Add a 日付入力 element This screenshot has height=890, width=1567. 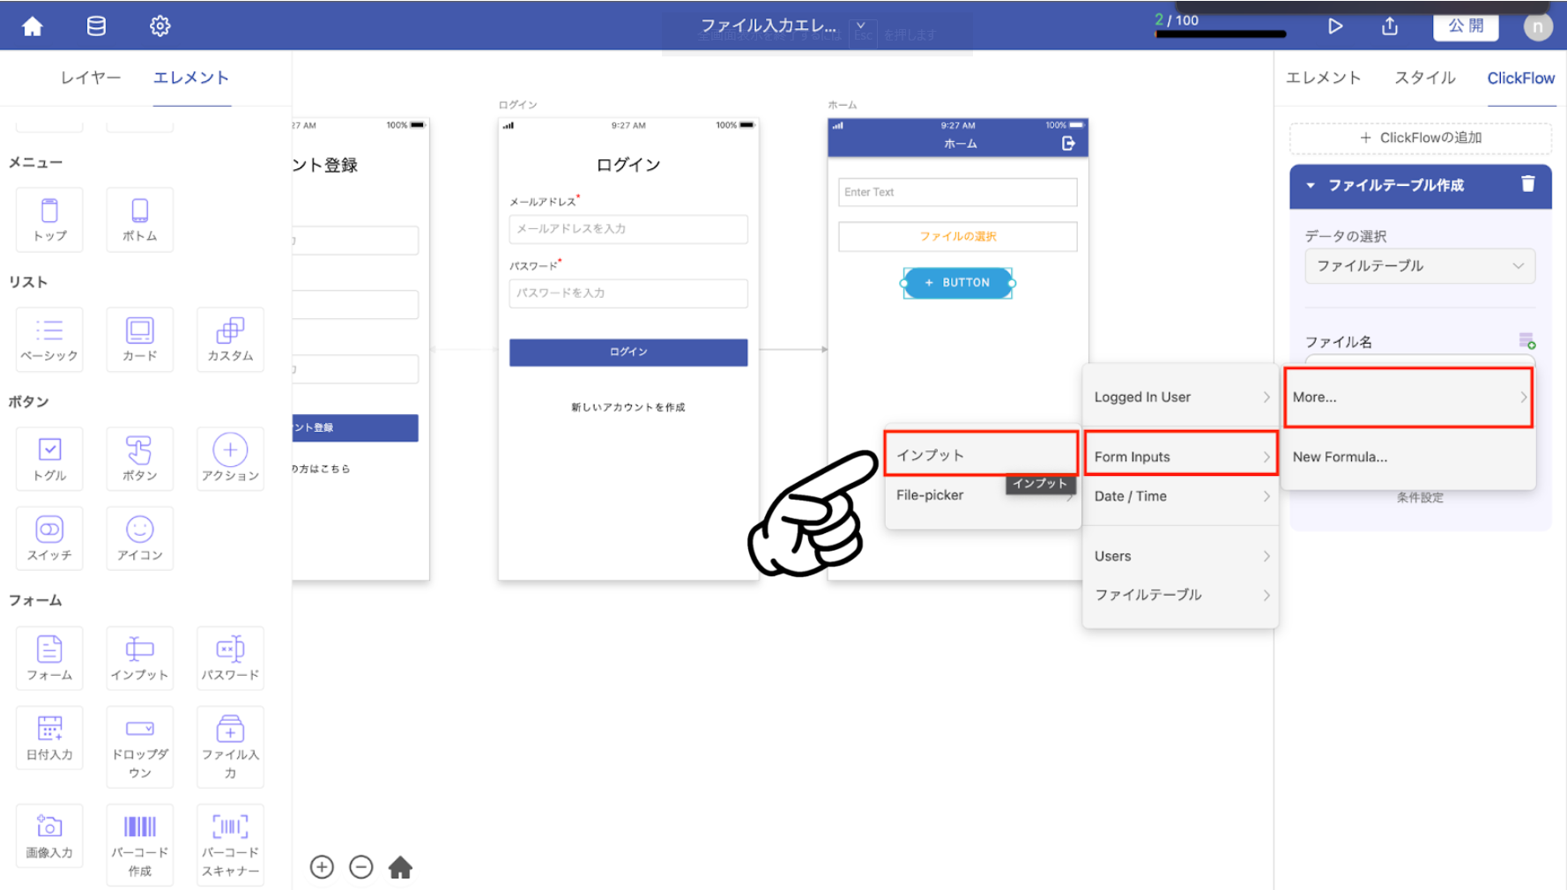49,738
